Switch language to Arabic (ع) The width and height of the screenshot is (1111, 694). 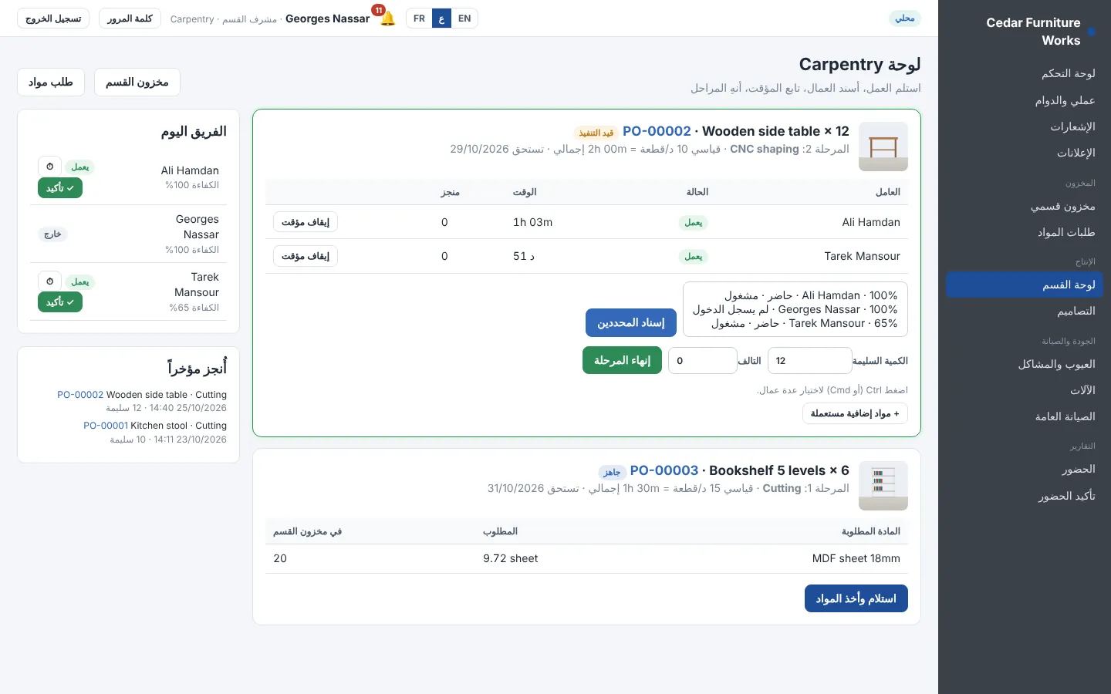coord(441,19)
